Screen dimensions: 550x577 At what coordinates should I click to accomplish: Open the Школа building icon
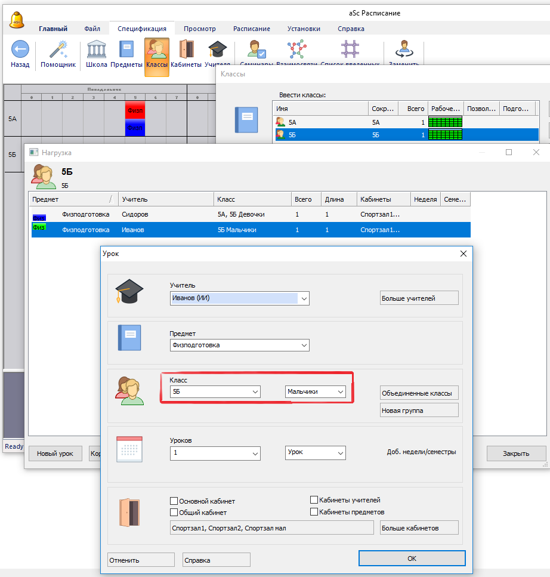tap(97, 50)
